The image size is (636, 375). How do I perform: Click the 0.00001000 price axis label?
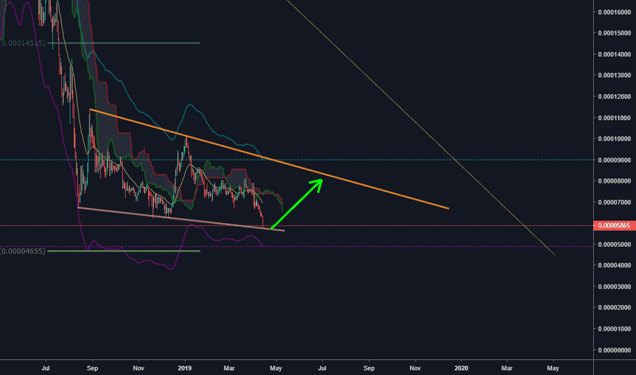614,329
